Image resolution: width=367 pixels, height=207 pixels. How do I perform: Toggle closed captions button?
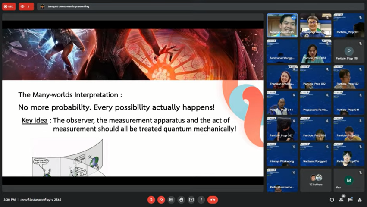click(171, 200)
